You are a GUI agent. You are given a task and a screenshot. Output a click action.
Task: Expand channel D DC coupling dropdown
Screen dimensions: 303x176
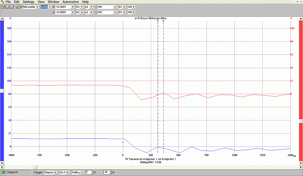pos(124,12)
